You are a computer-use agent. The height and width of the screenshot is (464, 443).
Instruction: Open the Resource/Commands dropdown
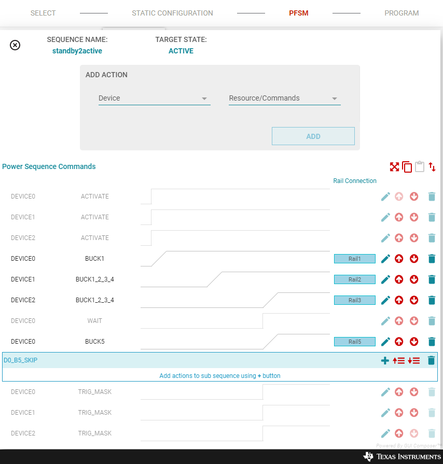(x=284, y=99)
